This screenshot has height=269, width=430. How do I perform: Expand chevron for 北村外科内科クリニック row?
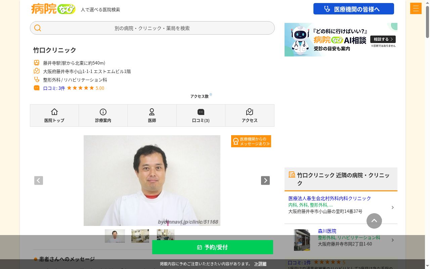point(392,207)
